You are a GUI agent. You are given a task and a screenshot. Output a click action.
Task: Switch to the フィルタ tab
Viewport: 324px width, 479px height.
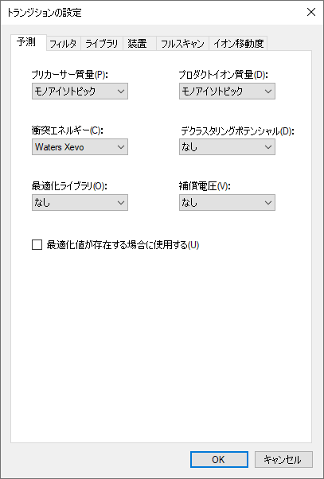pyautogui.click(x=64, y=44)
